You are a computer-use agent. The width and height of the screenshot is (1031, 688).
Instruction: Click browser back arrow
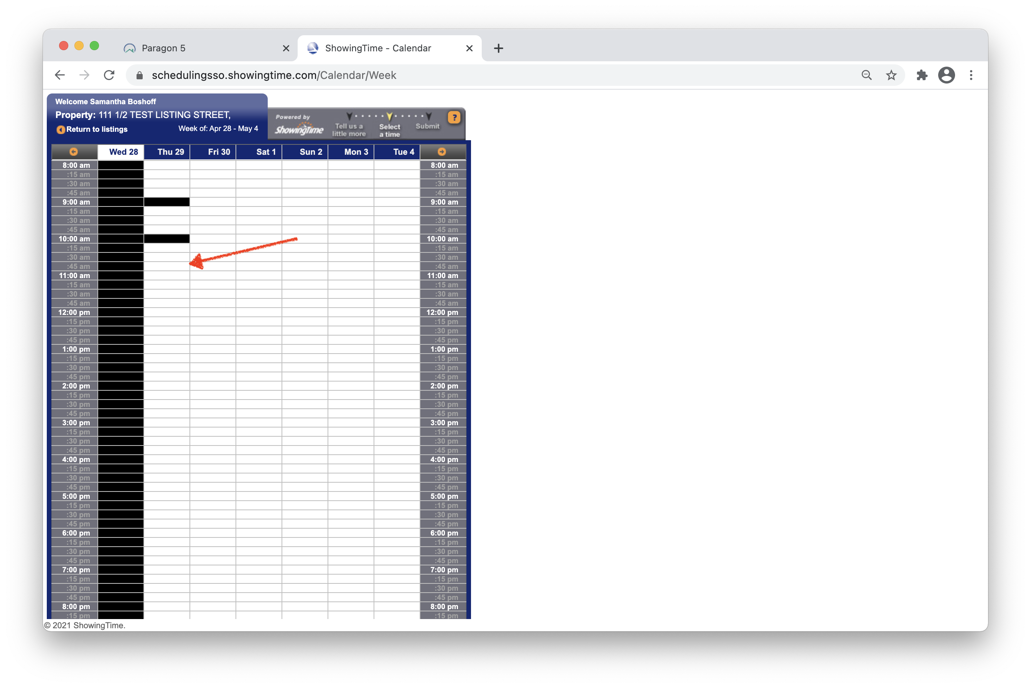click(x=60, y=75)
